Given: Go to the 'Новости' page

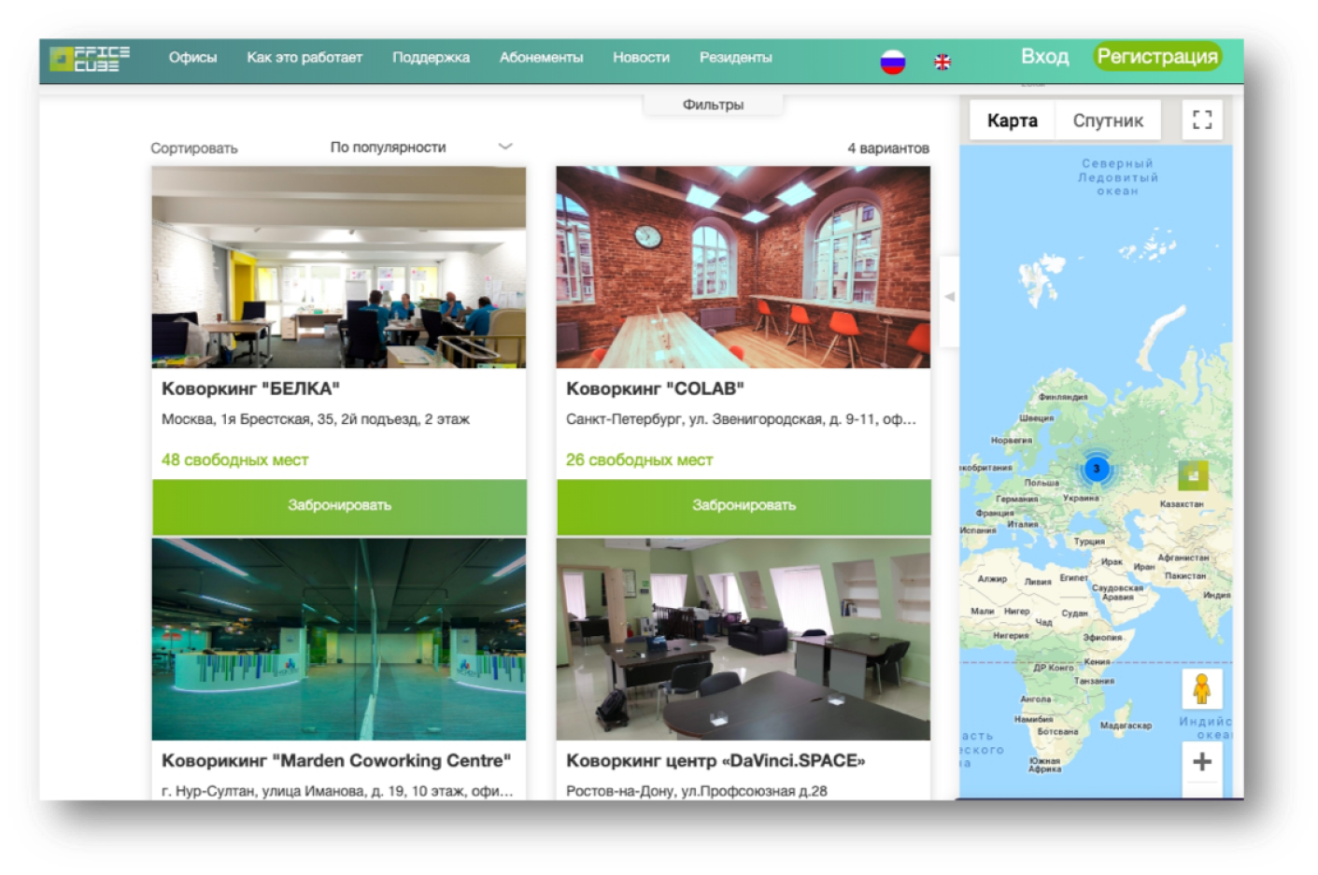Looking at the screenshot, I should [x=641, y=58].
